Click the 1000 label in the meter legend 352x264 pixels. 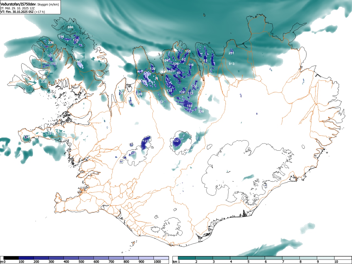click(x=157, y=262)
